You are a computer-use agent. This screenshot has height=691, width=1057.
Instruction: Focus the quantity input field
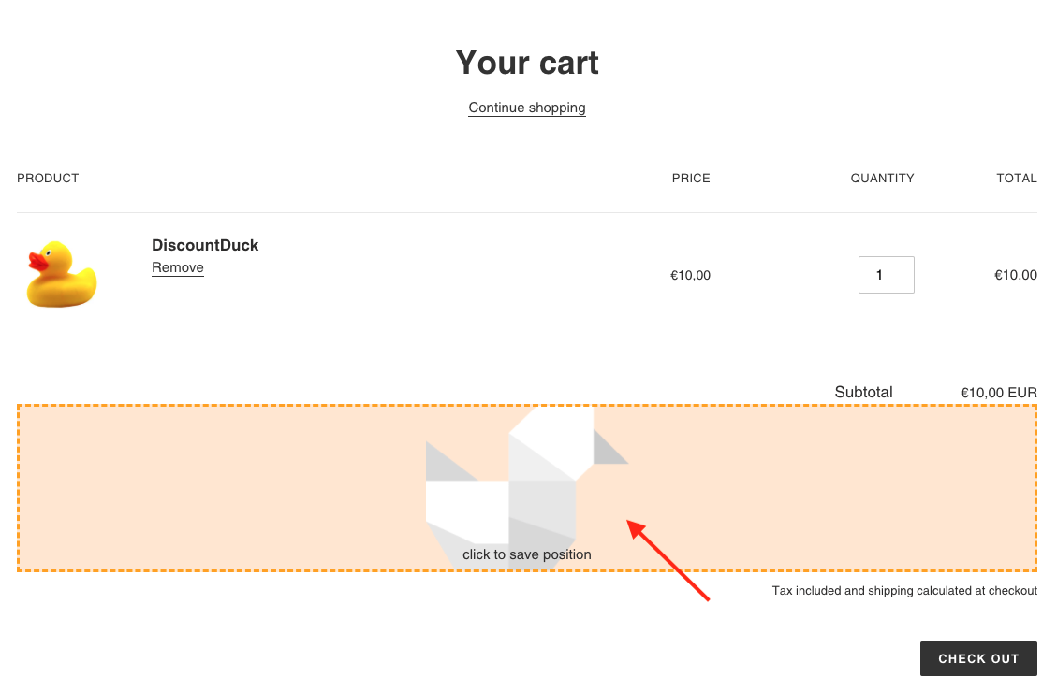click(x=886, y=275)
